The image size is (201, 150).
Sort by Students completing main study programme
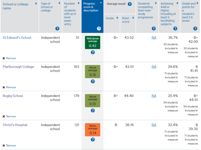[156, 3]
